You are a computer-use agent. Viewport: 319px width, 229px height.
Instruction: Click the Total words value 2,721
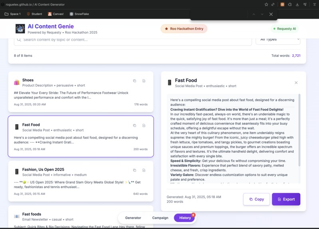(x=296, y=56)
